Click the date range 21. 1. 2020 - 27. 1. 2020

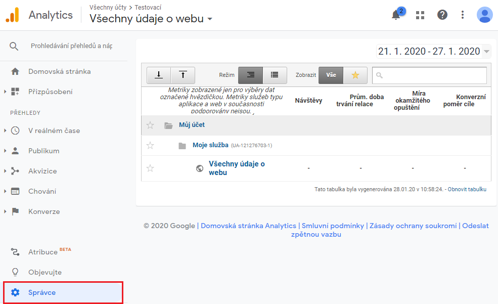(x=429, y=52)
